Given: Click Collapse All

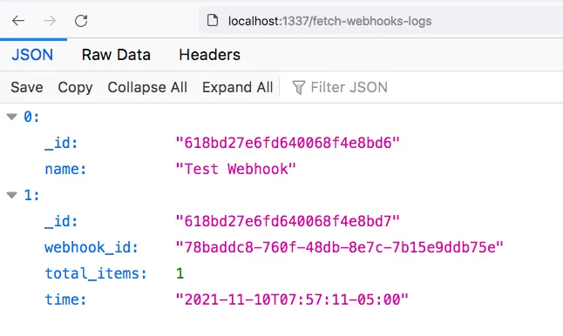Looking at the screenshot, I should pos(147,88).
